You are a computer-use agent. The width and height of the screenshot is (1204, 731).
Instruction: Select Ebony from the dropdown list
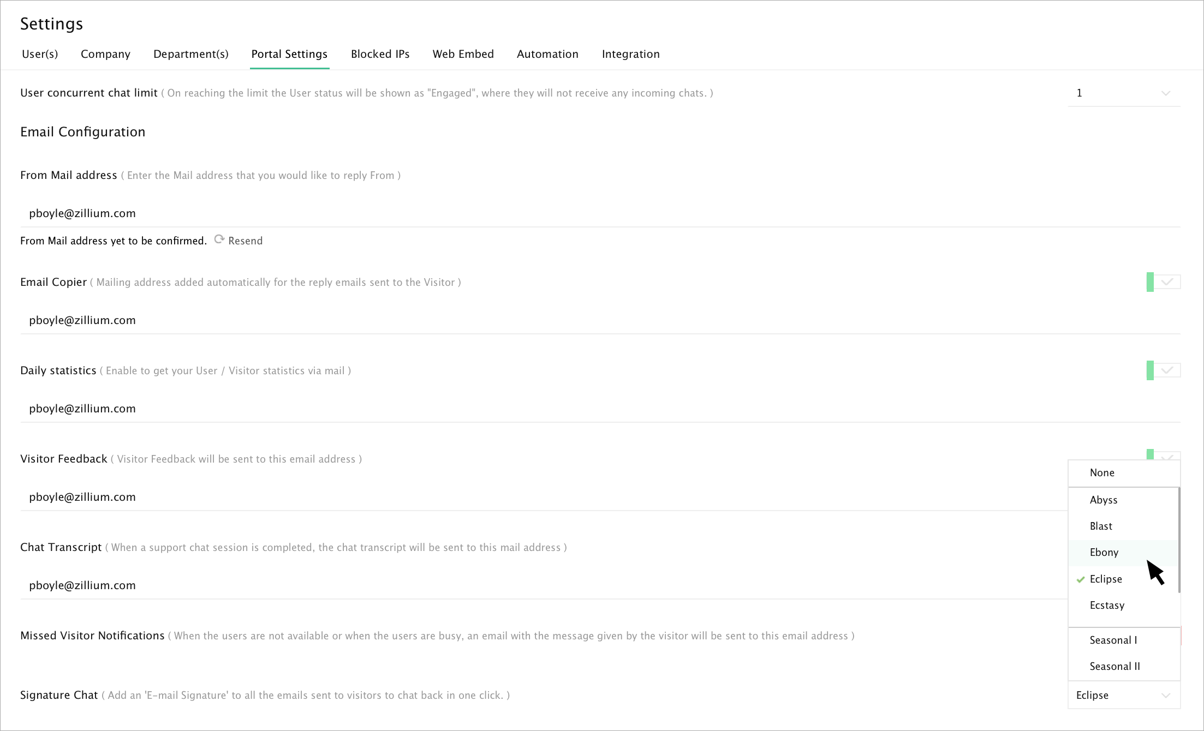(x=1104, y=552)
